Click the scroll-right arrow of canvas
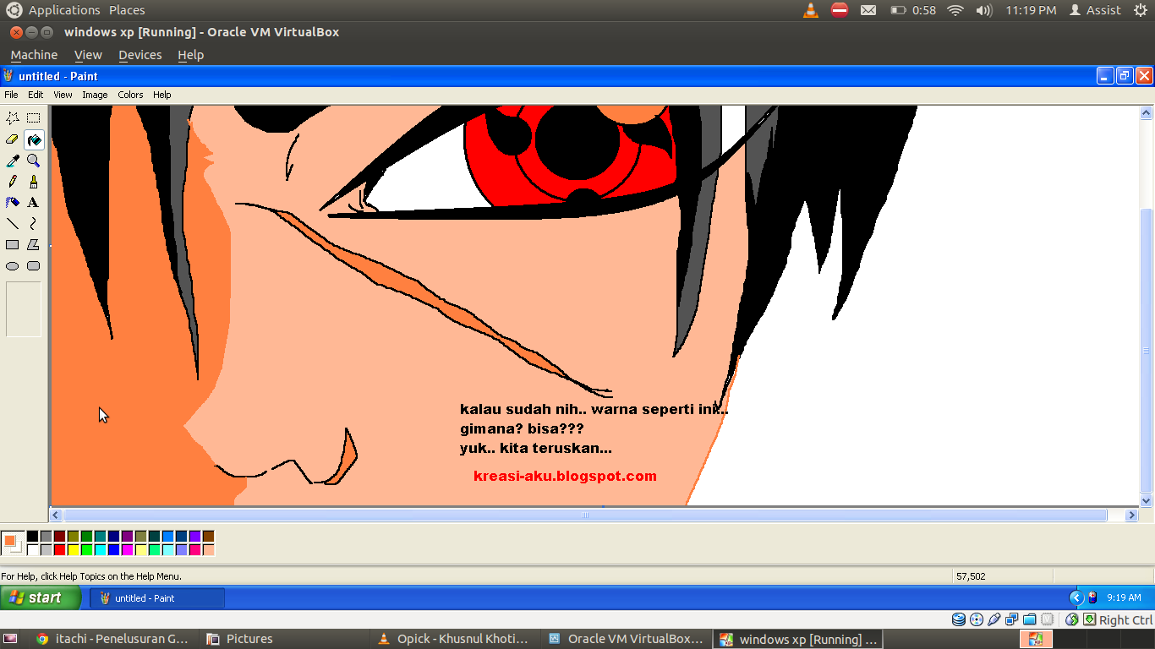Screen dimensions: 1155x649 pos(1132,515)
